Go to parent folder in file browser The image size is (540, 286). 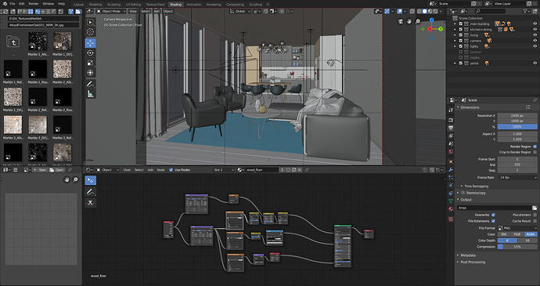13,42
